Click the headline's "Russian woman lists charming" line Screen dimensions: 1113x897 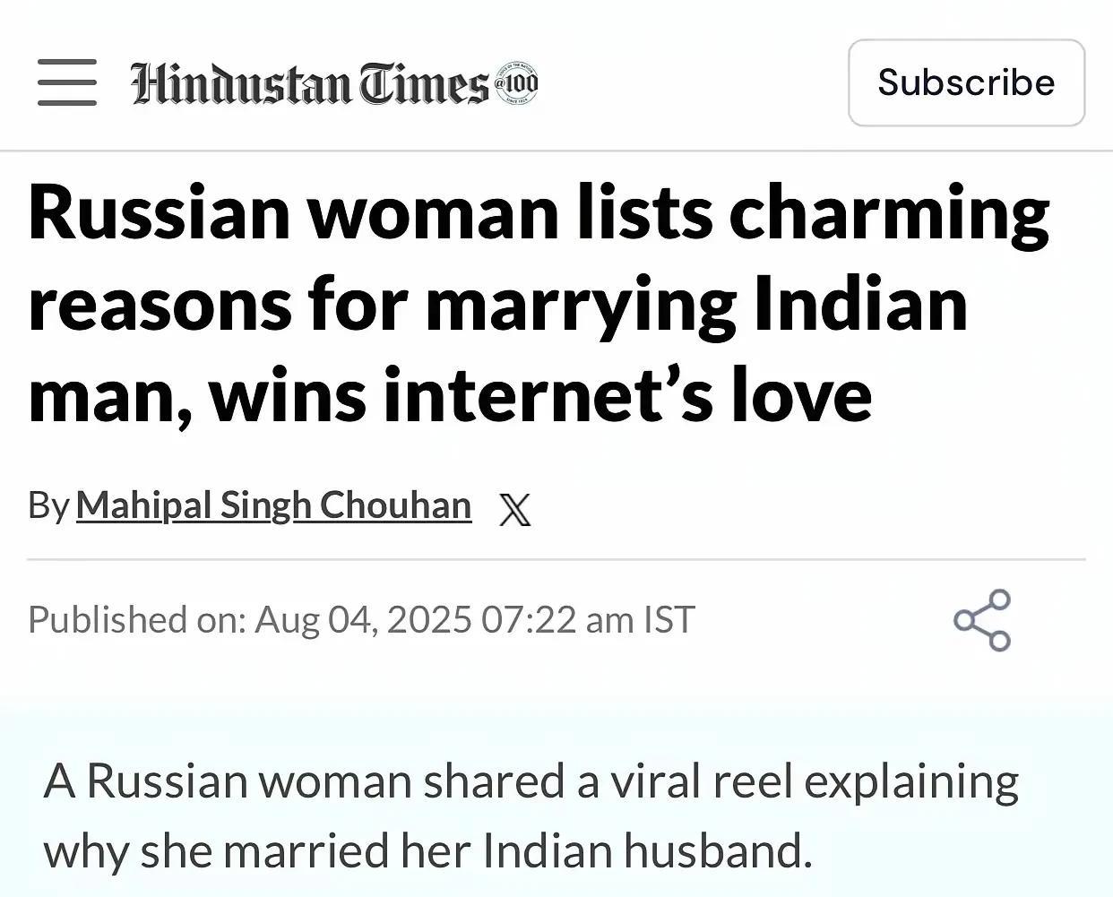coord(538,213)
